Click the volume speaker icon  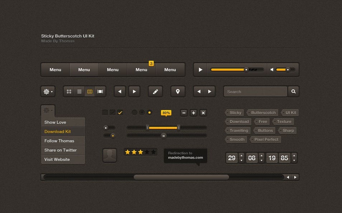click(272, 69)
